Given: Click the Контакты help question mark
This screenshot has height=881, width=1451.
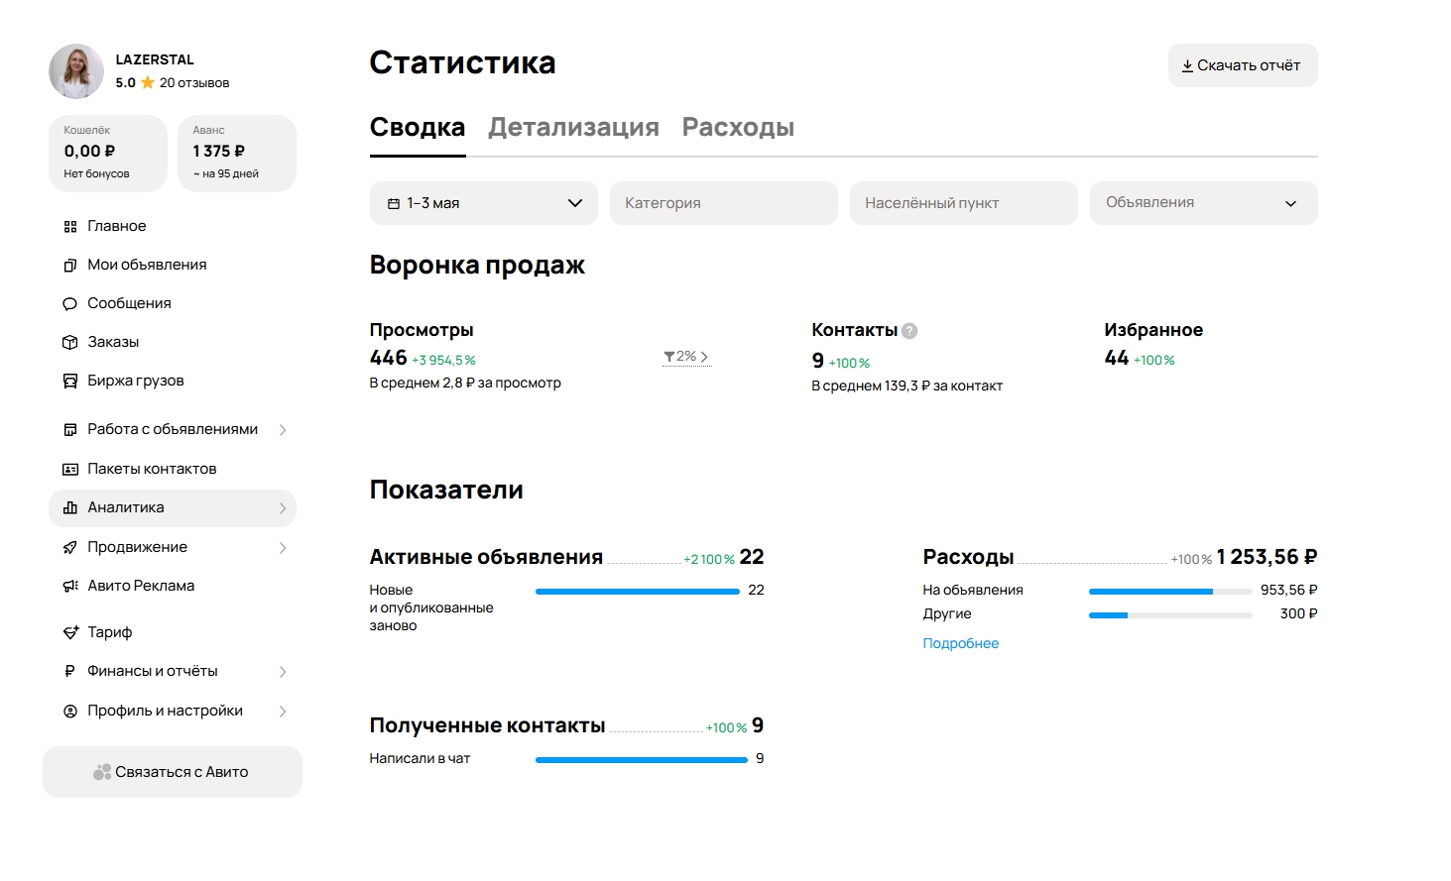Looking at the screenshot, I should click(909, 331).
